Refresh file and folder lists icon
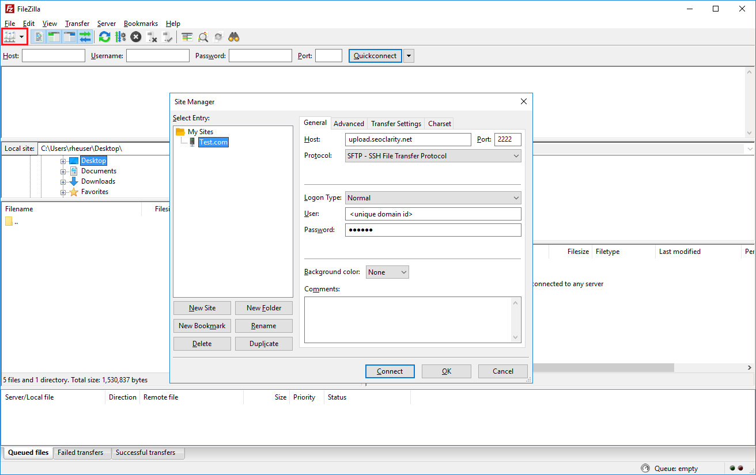 tap(104, 37)
